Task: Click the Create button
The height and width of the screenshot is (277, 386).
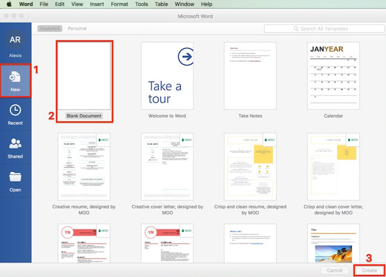Action: [x=369, y=270]
